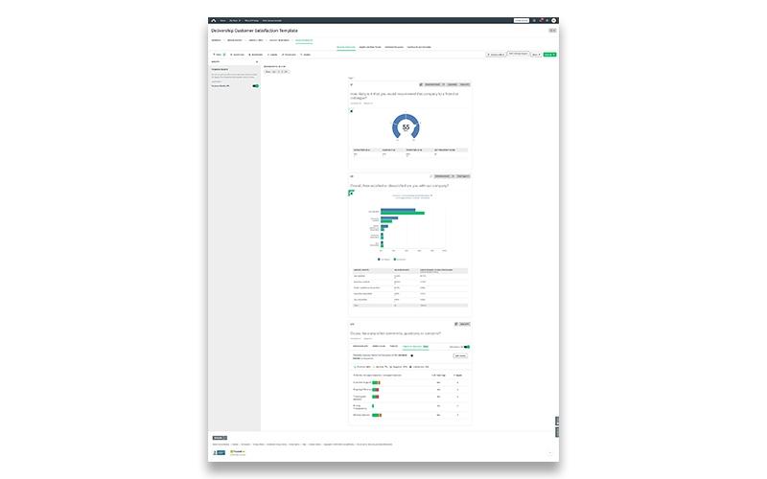
Task: Click the Upgrade button in the header
Action: (x=522, y=20)
